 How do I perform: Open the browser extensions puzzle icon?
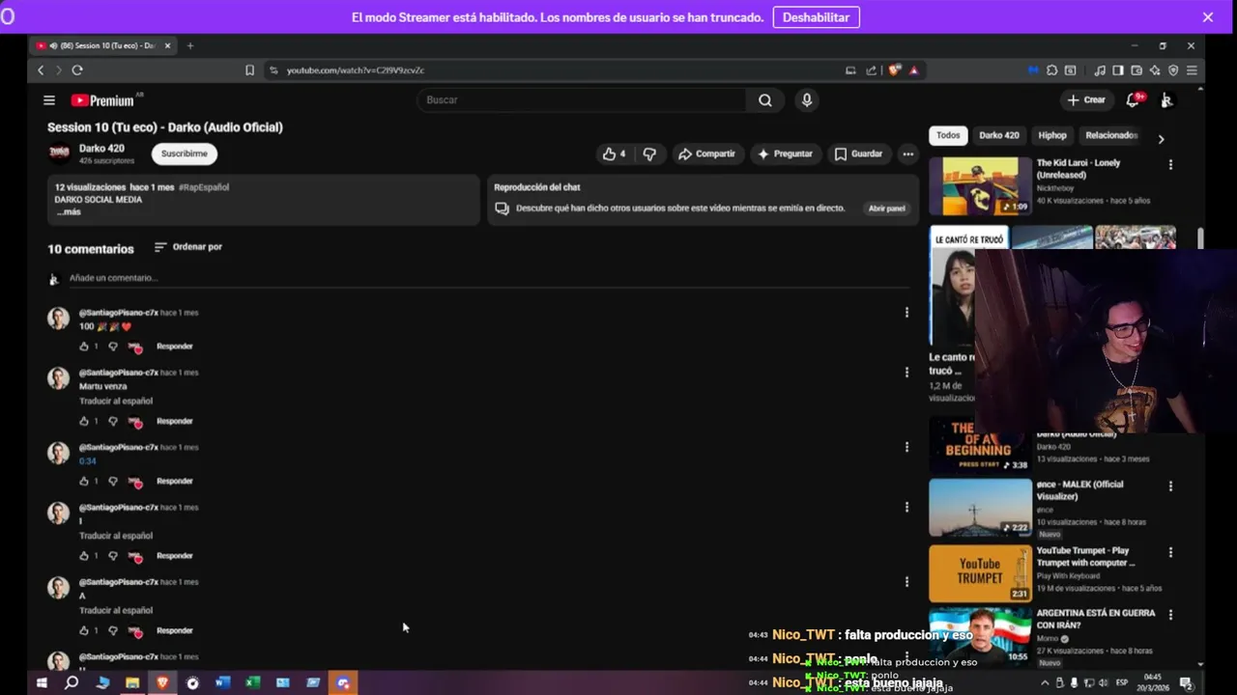coord(1051,70)
